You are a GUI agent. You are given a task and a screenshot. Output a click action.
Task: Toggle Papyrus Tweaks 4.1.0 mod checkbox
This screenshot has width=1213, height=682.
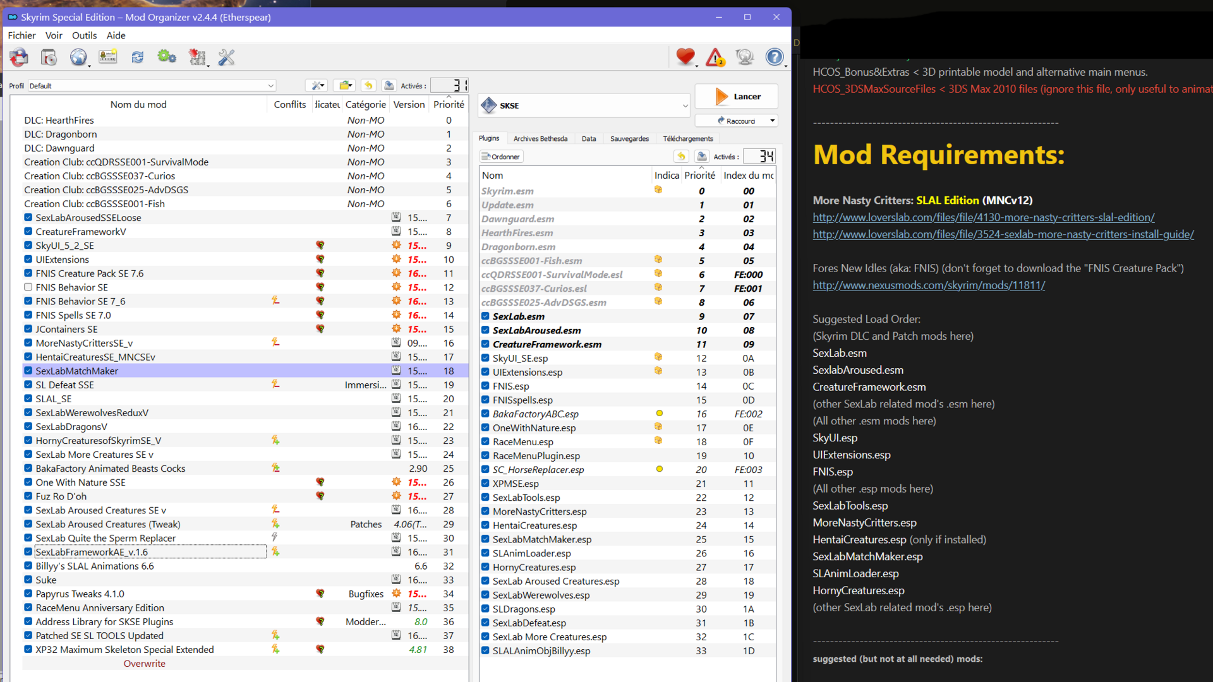[28, 594]
